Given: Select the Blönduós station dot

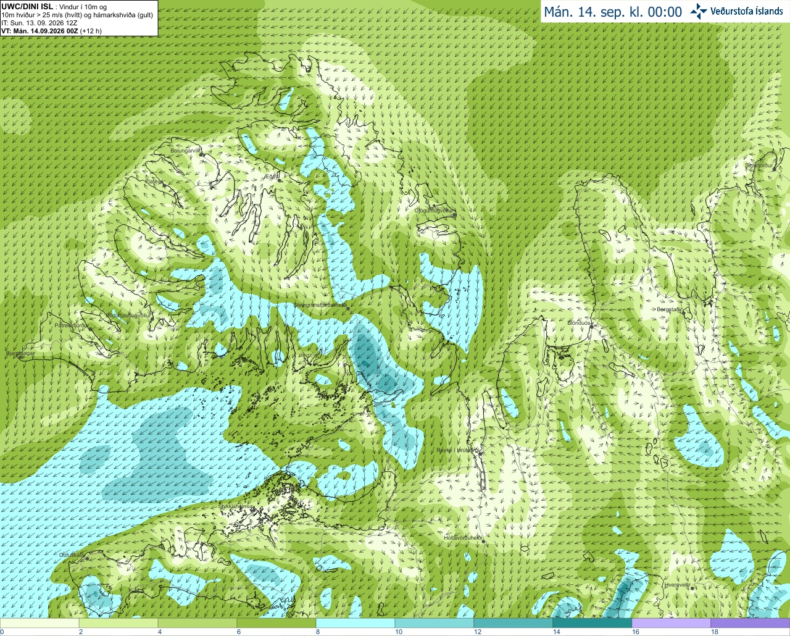Looking at the screenshot, I should [591, 327].
